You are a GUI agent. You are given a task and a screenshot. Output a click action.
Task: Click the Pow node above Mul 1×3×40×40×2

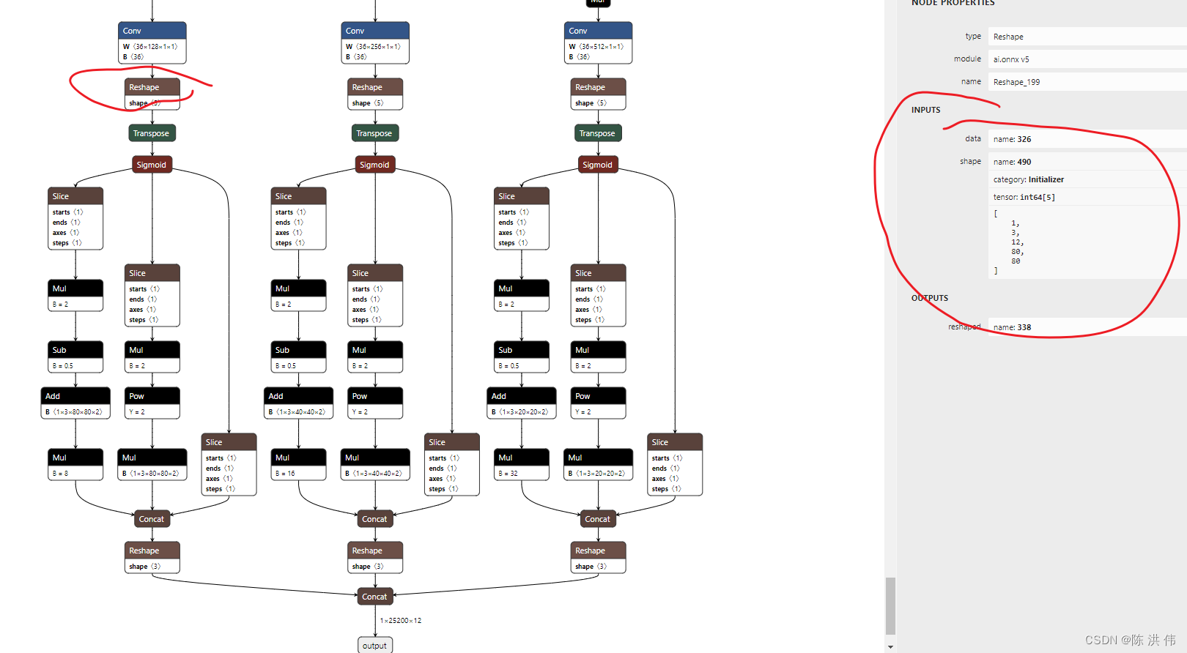(375, 403)
